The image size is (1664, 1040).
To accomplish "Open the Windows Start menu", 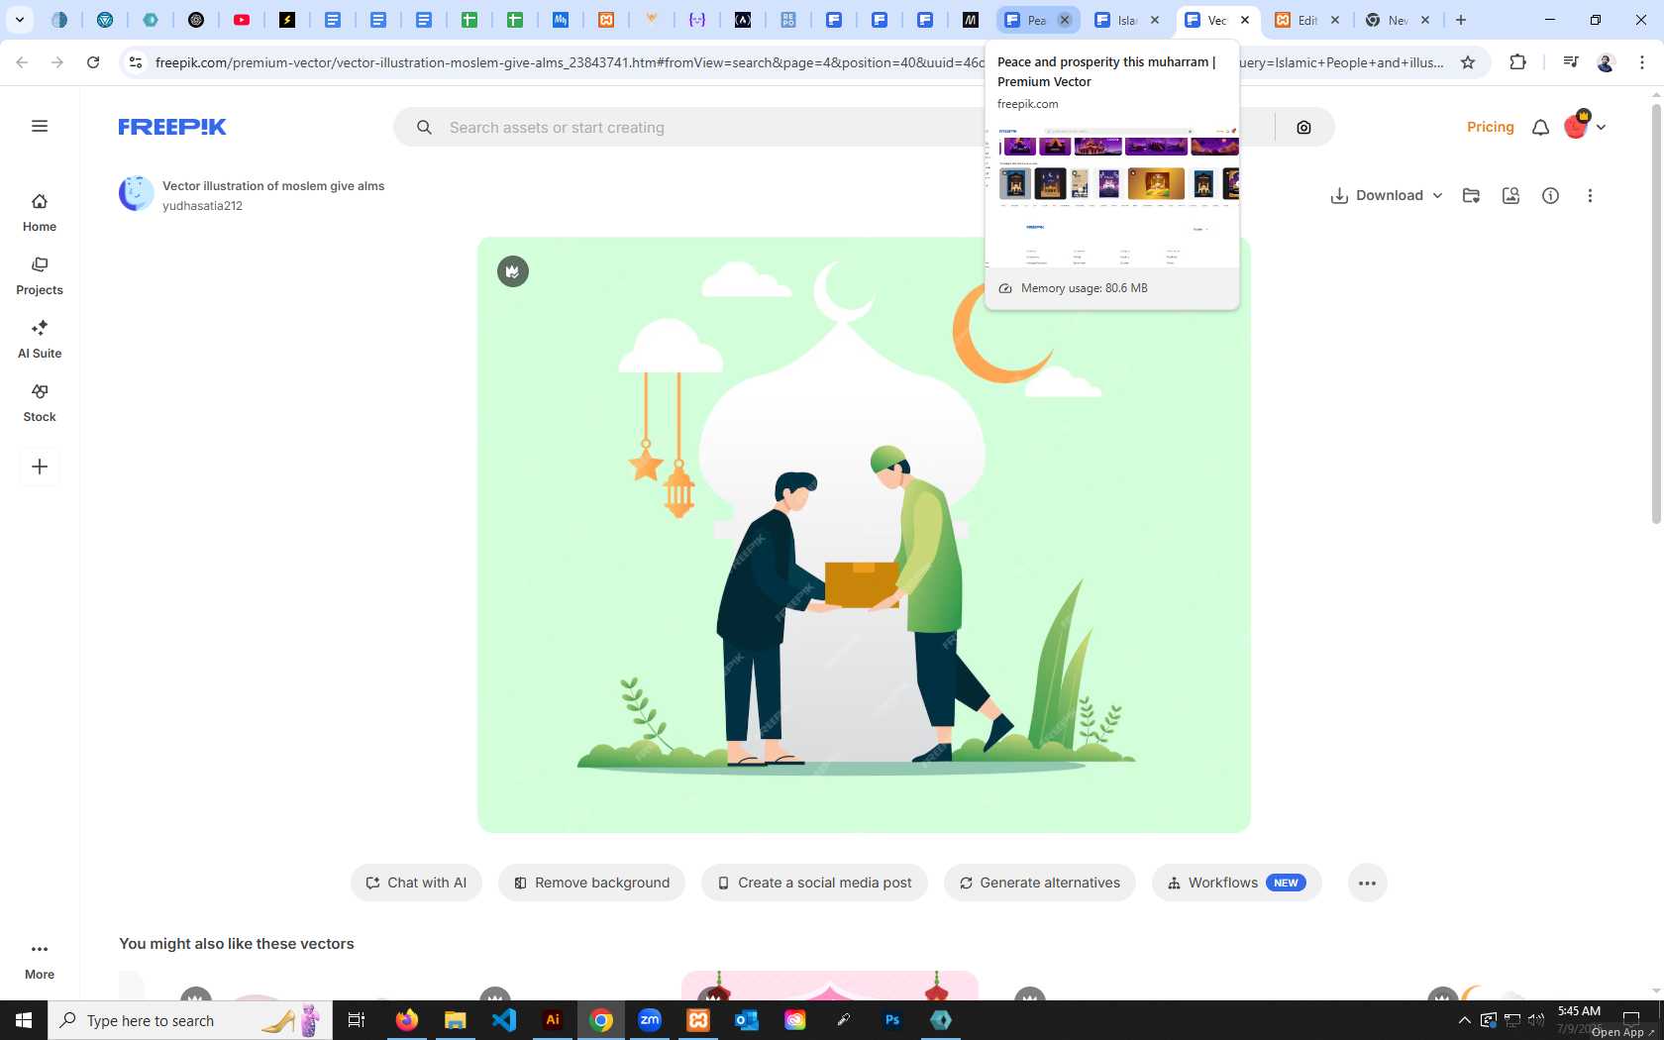I will coord(24,1020).
